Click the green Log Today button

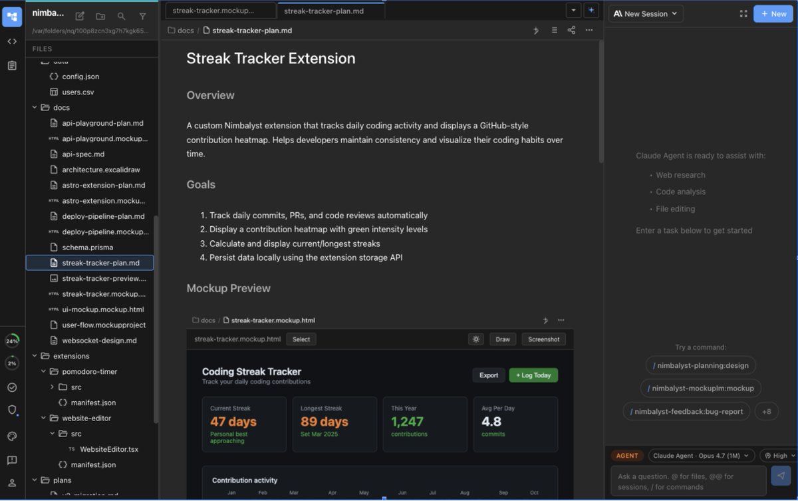[533, 375]
